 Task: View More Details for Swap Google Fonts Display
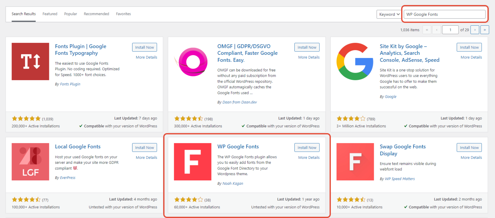[x=471, y=158]
